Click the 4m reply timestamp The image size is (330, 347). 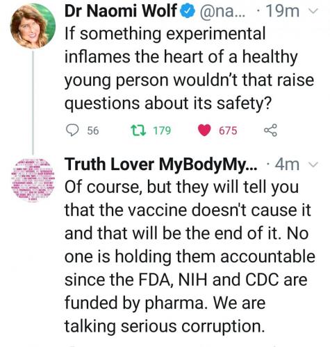pyautogui.click(x=287, y=164)
